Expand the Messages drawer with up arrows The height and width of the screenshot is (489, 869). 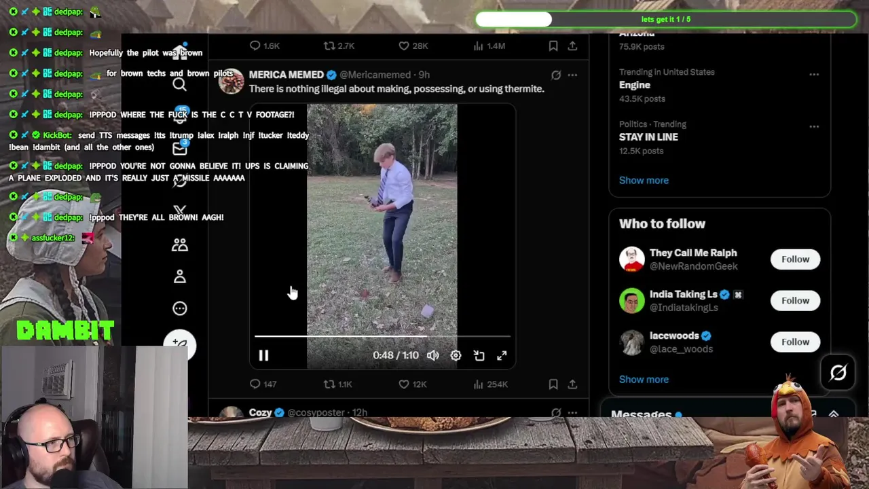tap(834, 414)
